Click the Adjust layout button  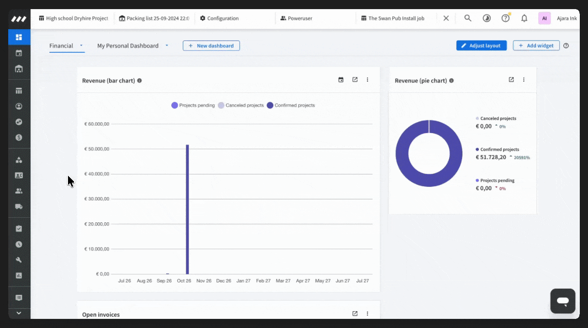481,46
